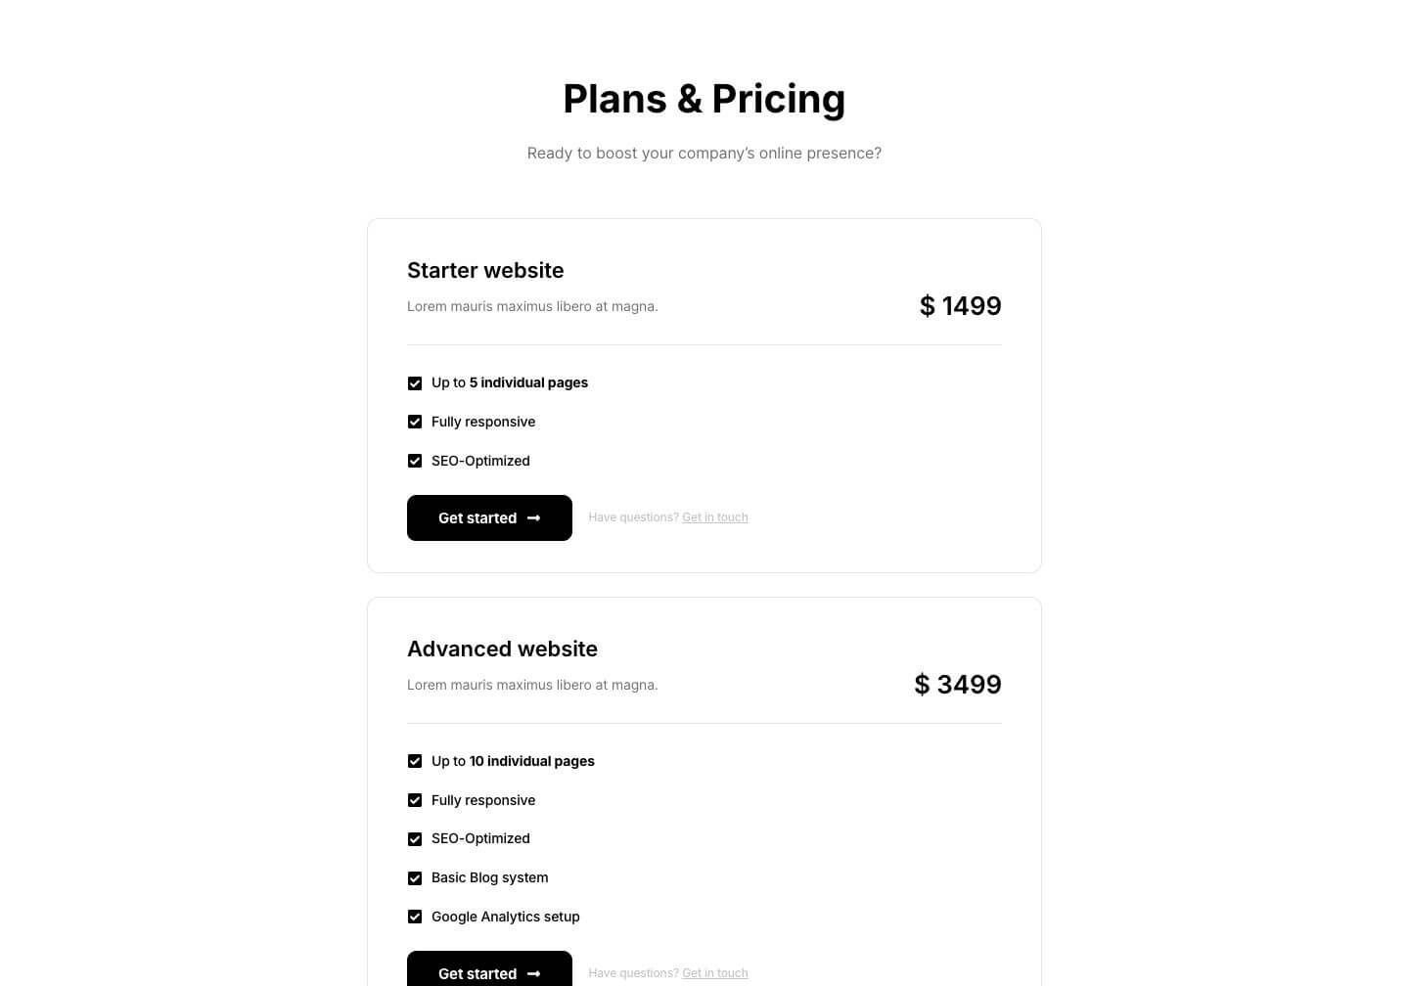Click the Google Analytics setup feature text

(x=506, y=917)
